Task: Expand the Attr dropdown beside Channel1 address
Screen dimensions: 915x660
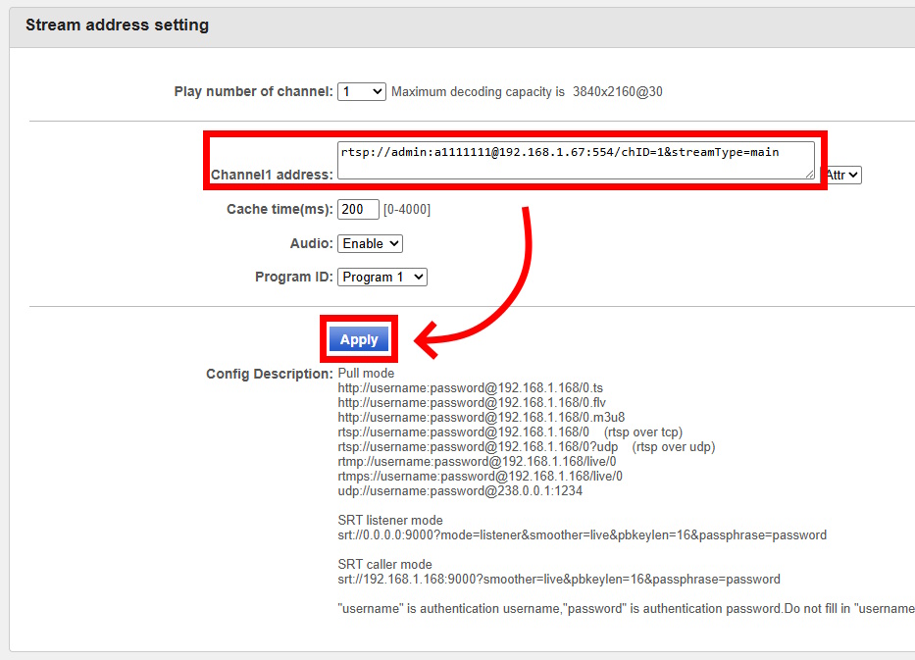Action: (x=842, y=175)
